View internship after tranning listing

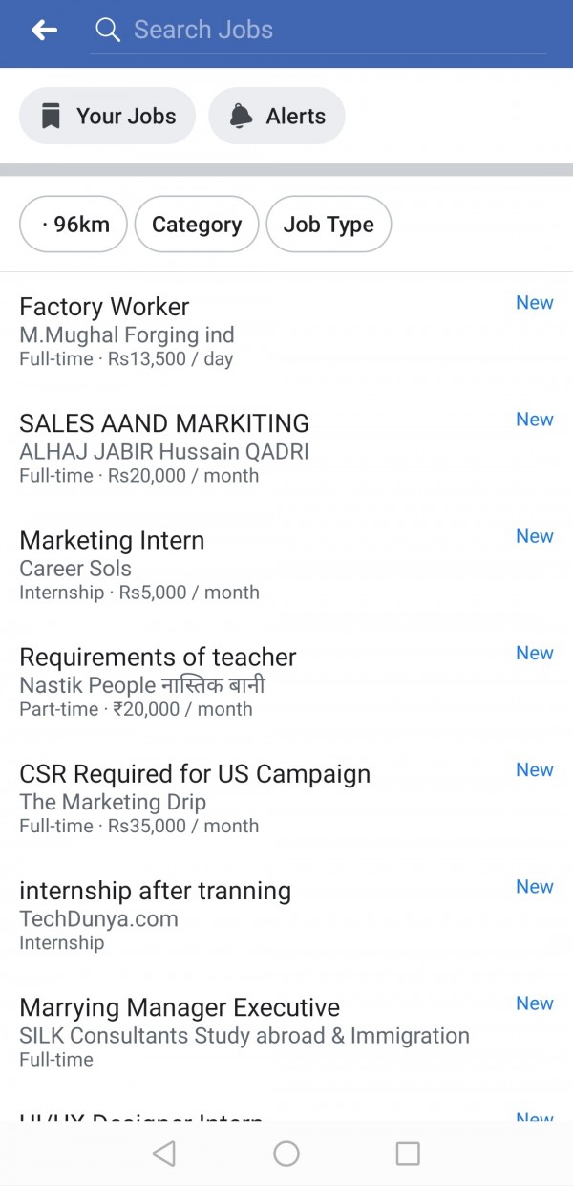point(155,891)
